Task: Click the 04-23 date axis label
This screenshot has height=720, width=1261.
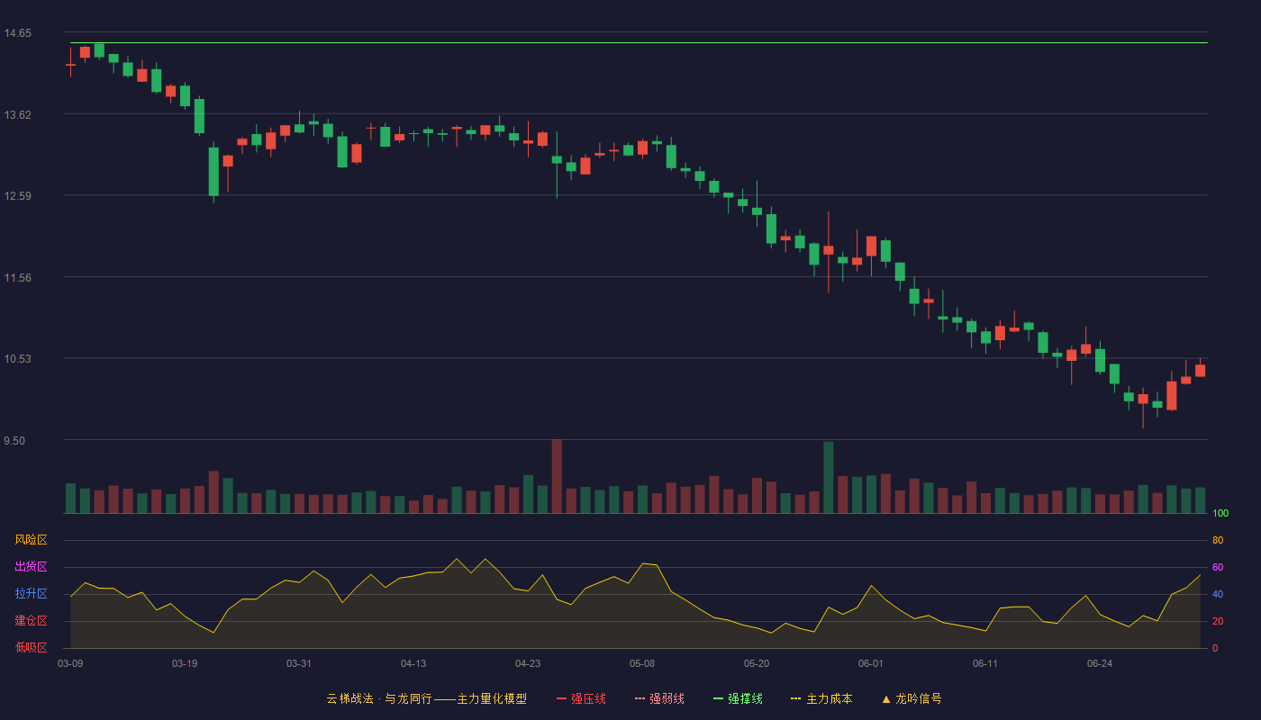Action: click(x=528, y=663)
